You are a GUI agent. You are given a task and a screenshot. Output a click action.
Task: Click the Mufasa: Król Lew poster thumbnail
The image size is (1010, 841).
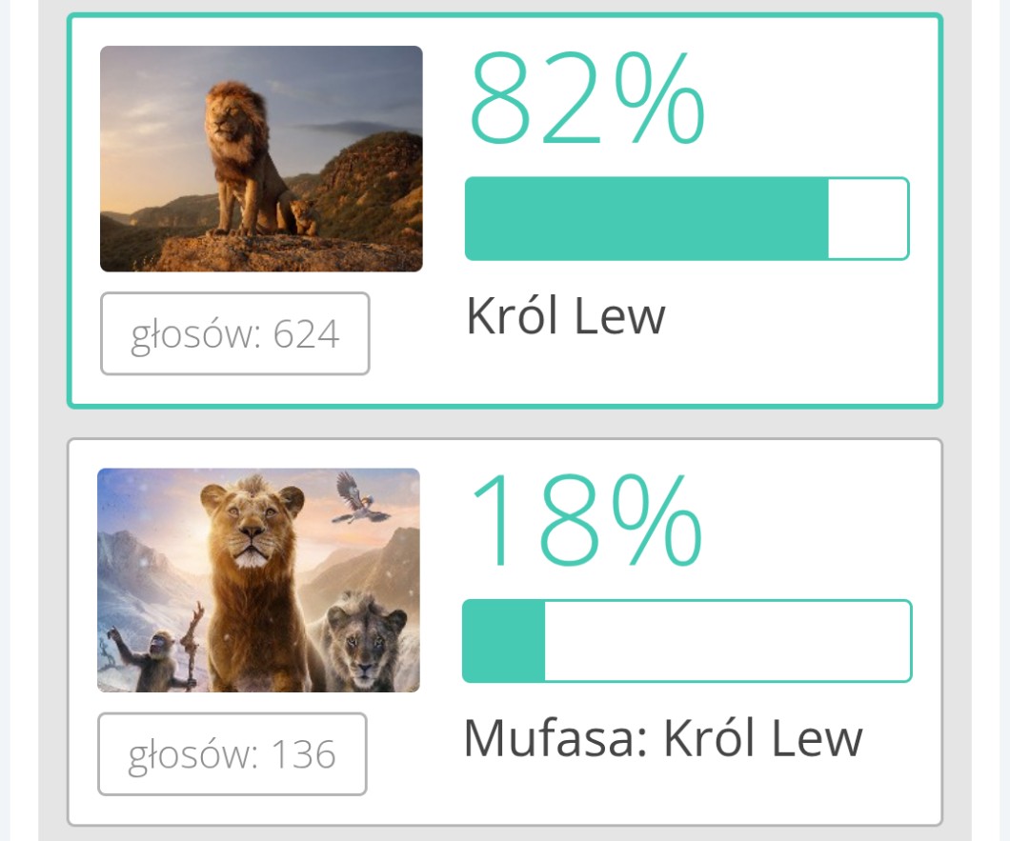(258, 580)
